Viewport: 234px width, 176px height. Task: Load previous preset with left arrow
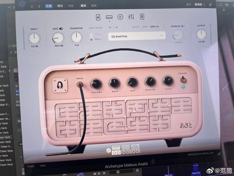(110, 27)
